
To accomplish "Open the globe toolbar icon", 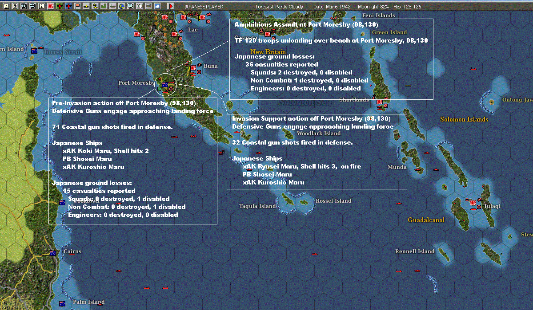I will (122, 6).
